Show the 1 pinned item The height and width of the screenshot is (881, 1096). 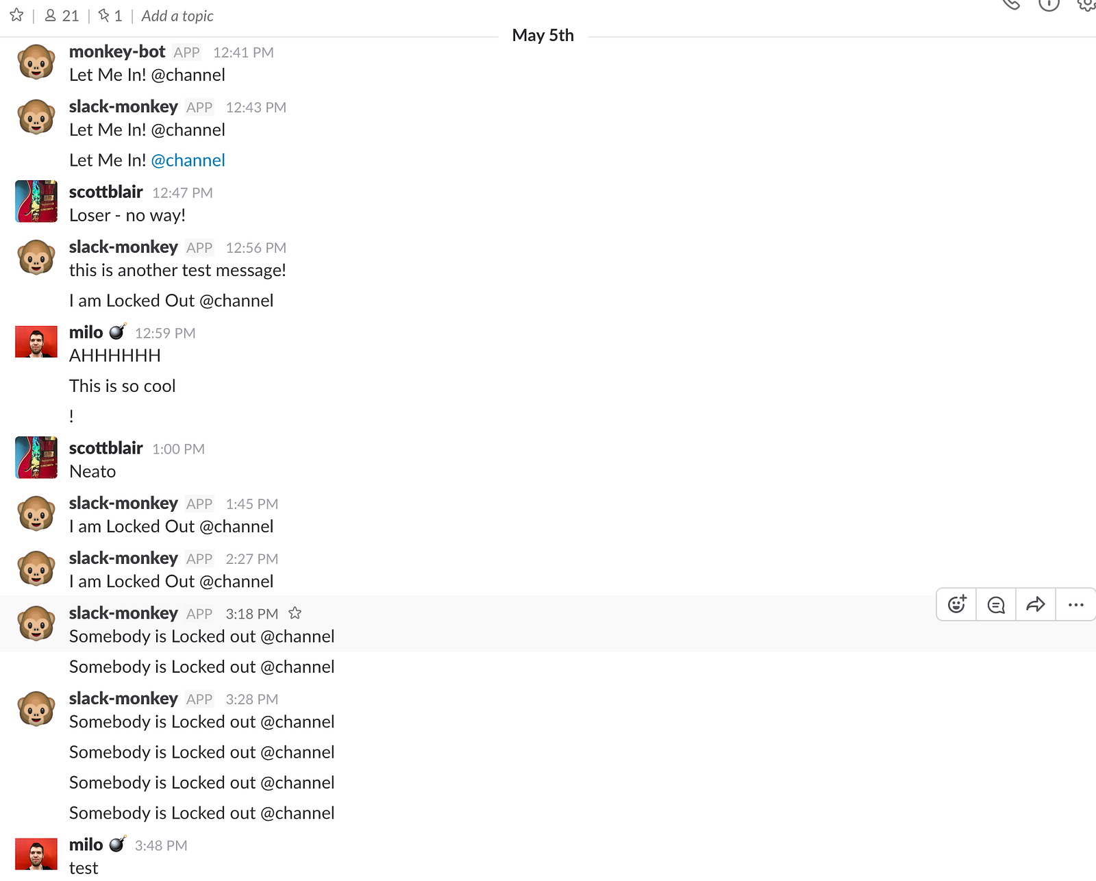(x=110, y=16)
